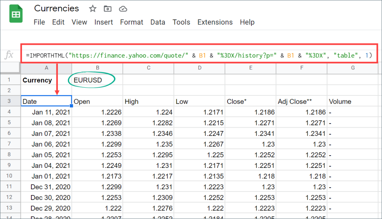Open the Data menu
This screenshot has height=219, width=382.
(x=158, y=22)
